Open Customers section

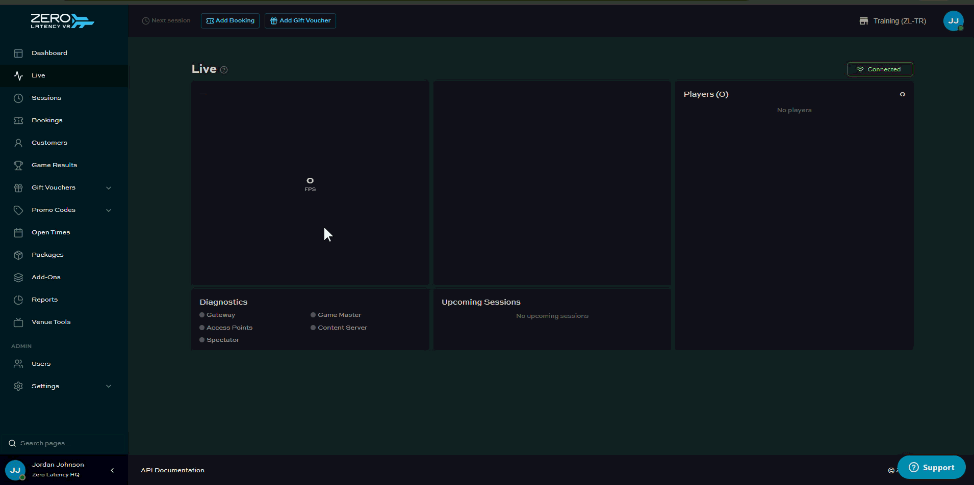(49, 143)
